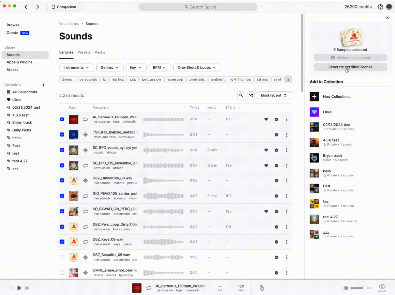Open more options for TSP_IHD_timbale_metallic row
This screenshot has height=295, width=395.
point(287,135)
